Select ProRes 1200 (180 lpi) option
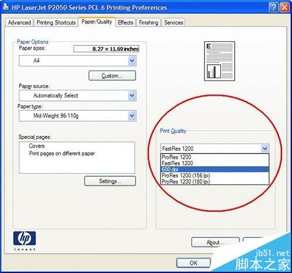 point(215,181)
